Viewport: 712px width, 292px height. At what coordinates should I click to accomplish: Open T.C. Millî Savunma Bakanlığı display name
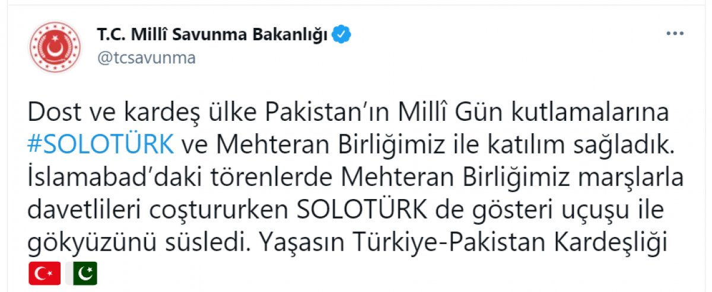(x=212, y=36)
